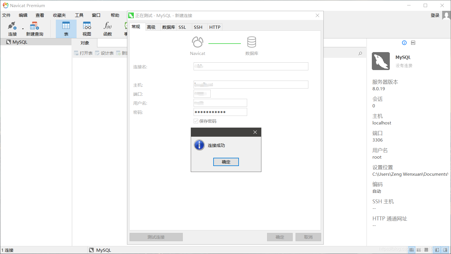This screenshot has height=254, width=451.
Task: Switch to detail view icon in status bar
Action: coord(419,250)
